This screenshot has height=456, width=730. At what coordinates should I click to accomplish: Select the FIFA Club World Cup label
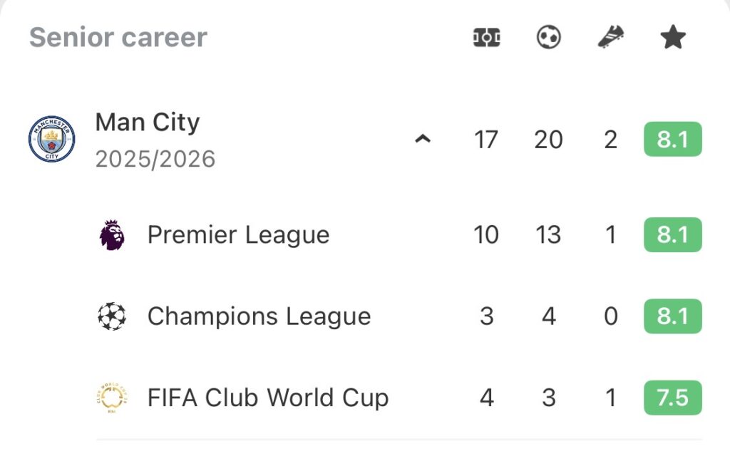pos(268,397)
